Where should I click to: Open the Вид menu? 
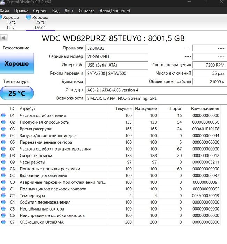56,10
